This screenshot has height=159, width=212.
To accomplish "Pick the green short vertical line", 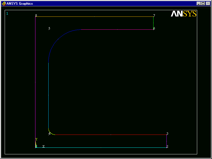I will 153,23.
